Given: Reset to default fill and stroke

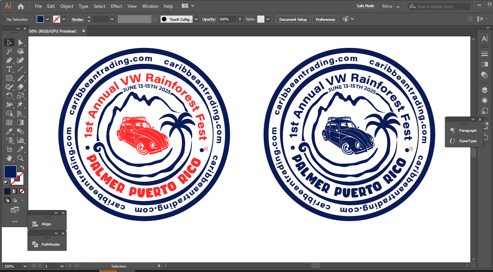Looking at the screenshot, I should click(x=6, y=183).
